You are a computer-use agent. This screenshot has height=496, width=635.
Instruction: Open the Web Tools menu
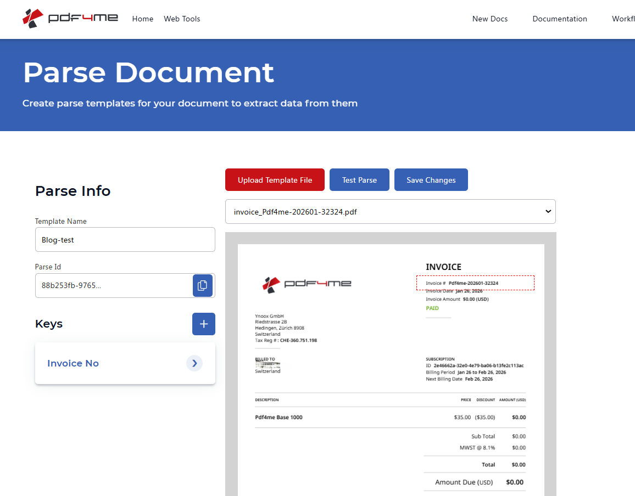pos(182,18)
